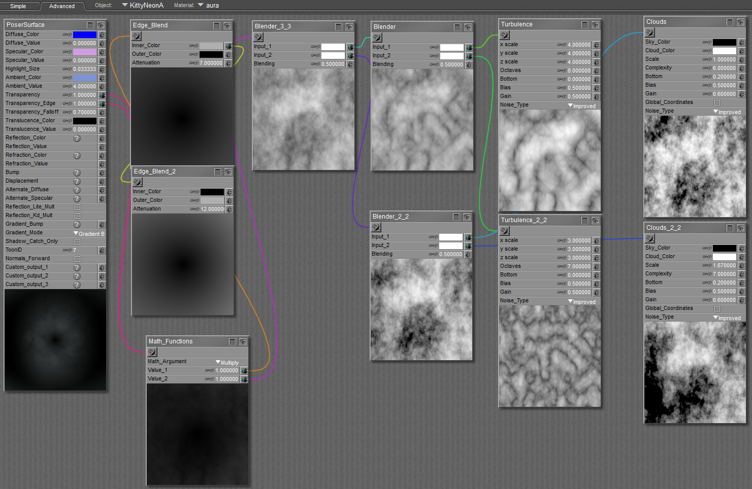This screenshot has height=489, width=752.
Task: Click the key animation icon beside Diffuse_Color
Action: click(x=67, y=34)
